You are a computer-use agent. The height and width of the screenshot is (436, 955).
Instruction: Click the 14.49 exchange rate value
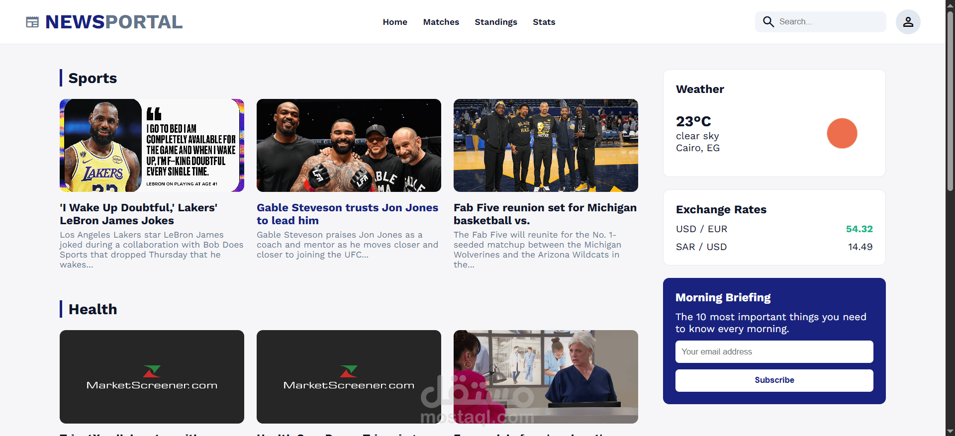point(860,247)
